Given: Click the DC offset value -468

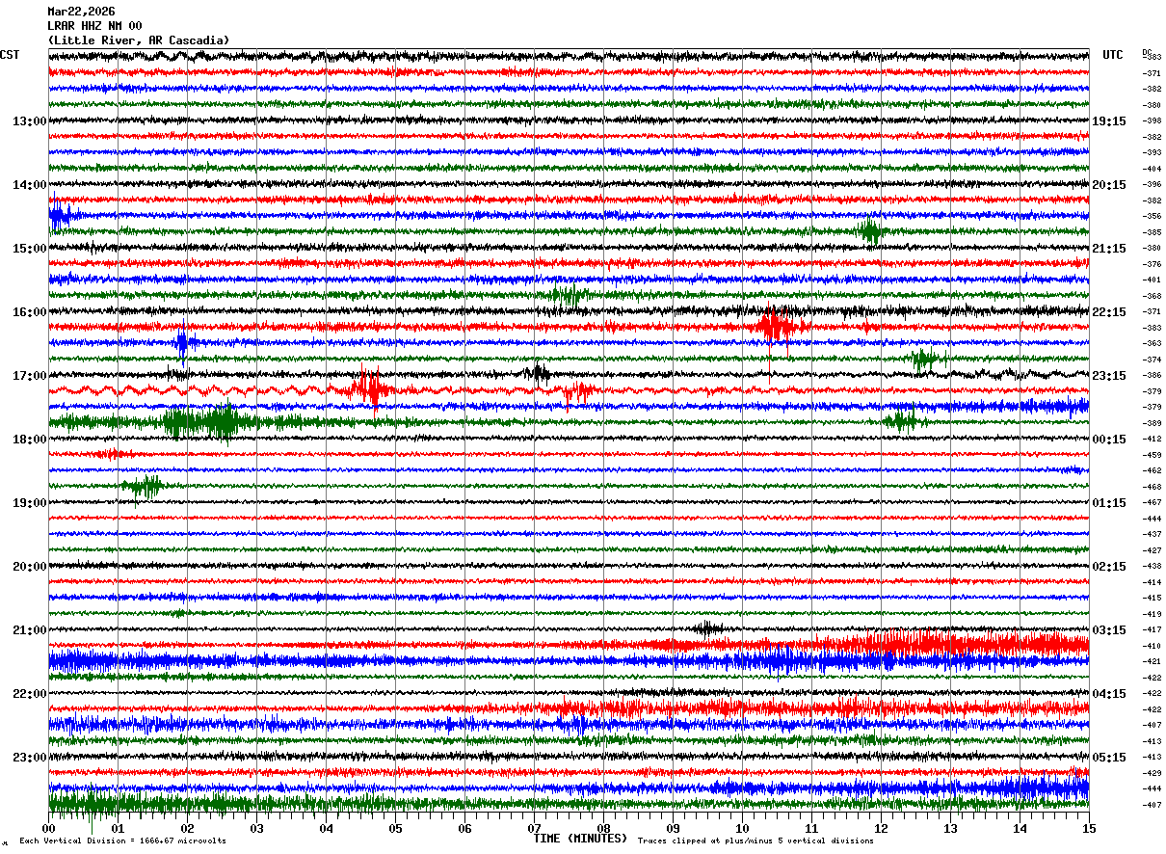Looking at the screenshot, I should 1152,487.
